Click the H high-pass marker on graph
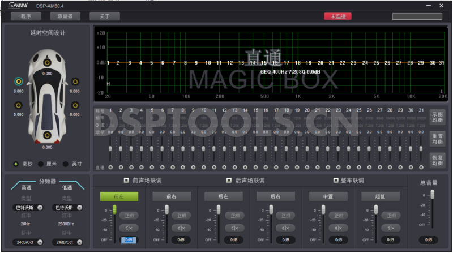 point(108,84)
